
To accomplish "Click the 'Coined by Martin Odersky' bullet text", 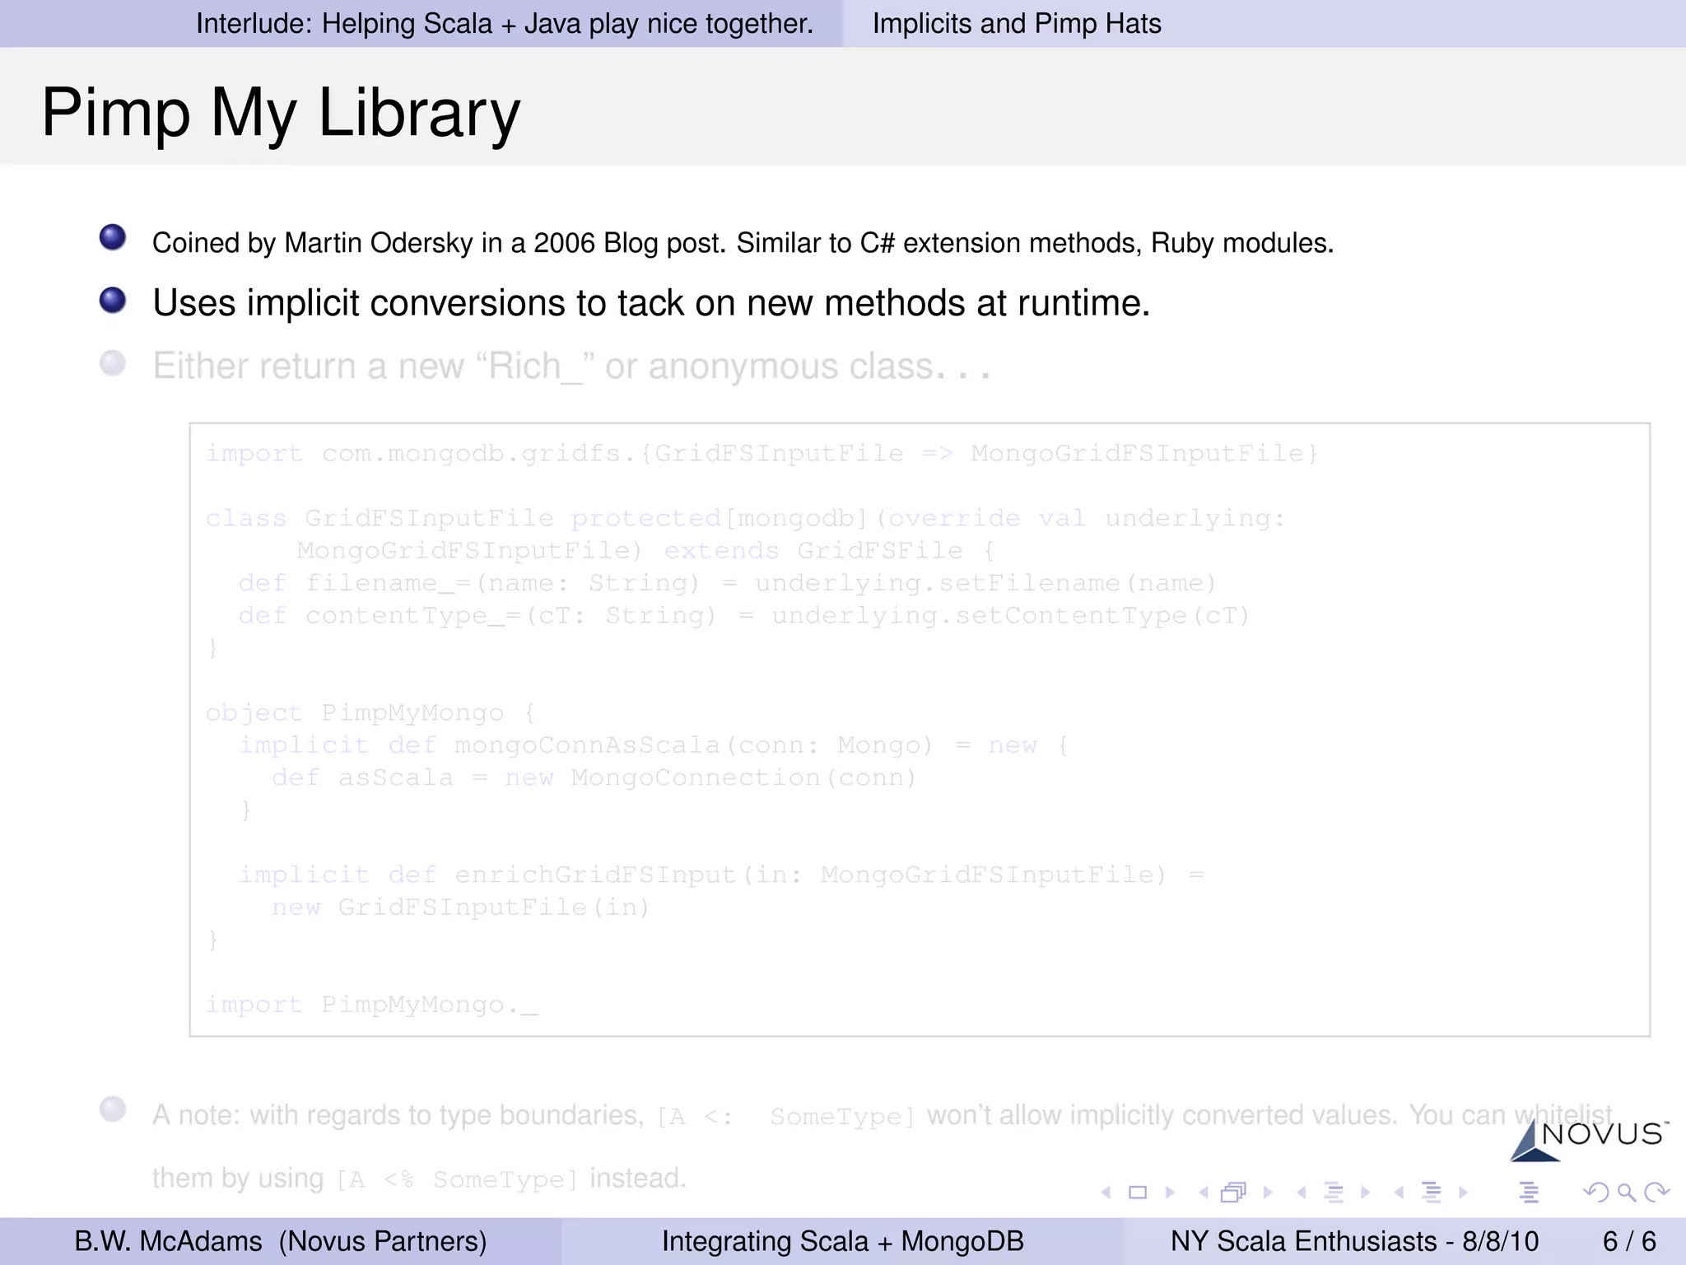I will [743, 244].
